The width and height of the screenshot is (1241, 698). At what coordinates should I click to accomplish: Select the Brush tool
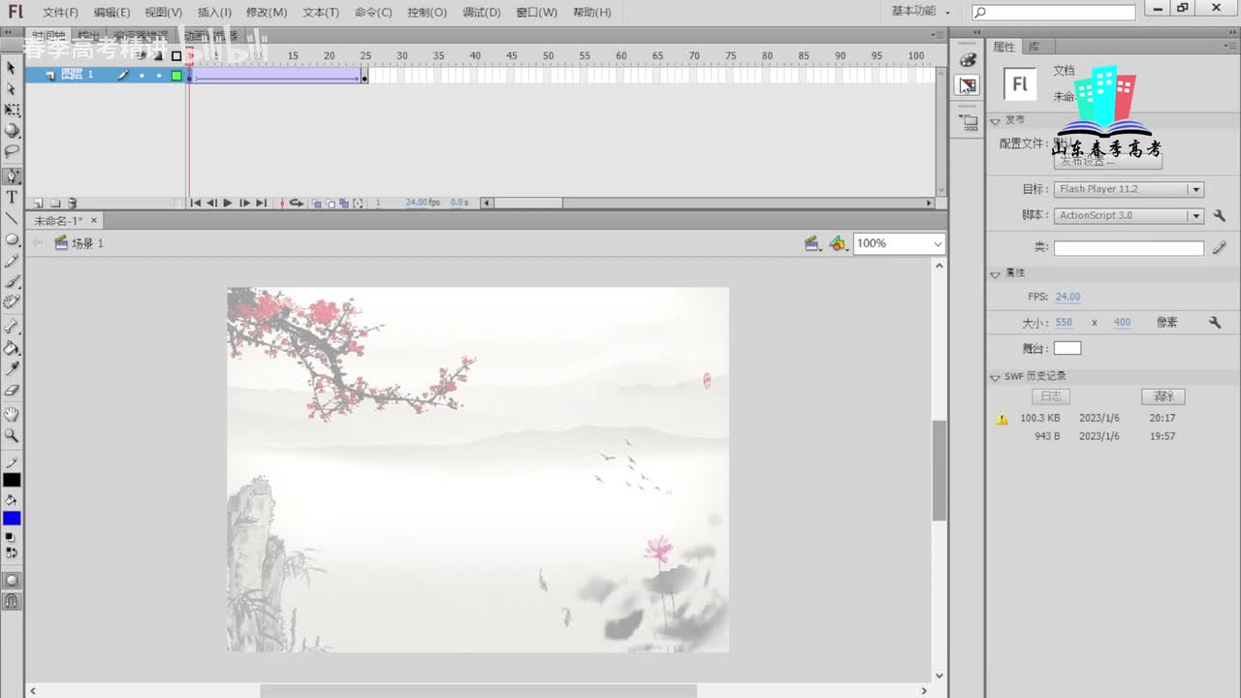tap(12, 282)
